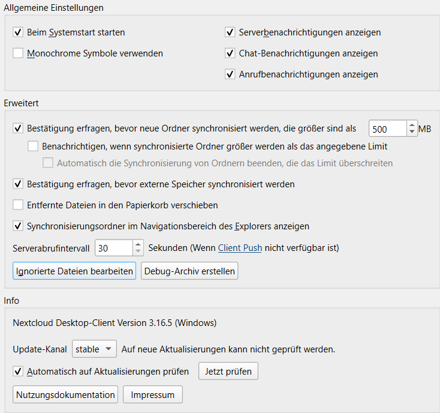Toggle confirmation for new large folders
440x413 pixels.
point(18,128)
